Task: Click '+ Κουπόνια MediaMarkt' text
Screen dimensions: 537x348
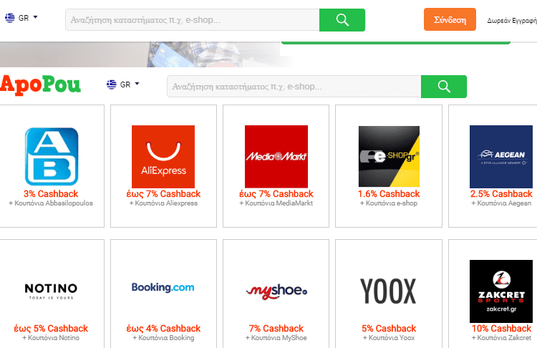Action: coord(276,203)
